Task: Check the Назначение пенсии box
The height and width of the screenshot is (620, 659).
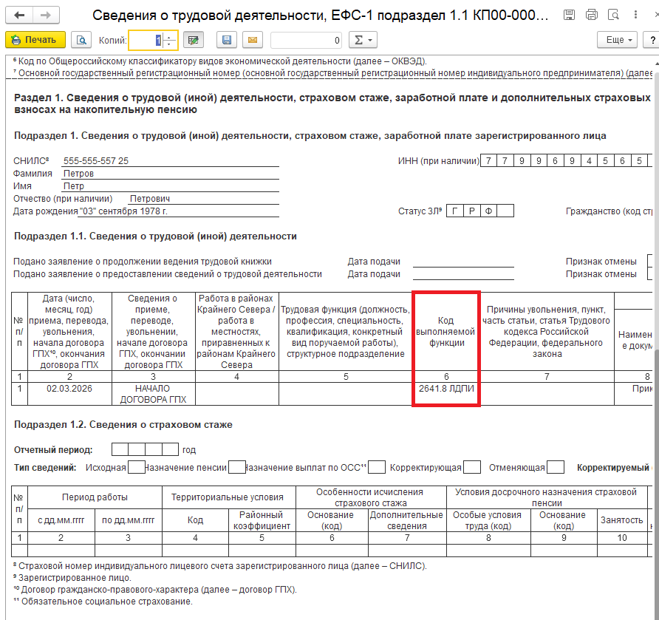Action: (237, 467)
